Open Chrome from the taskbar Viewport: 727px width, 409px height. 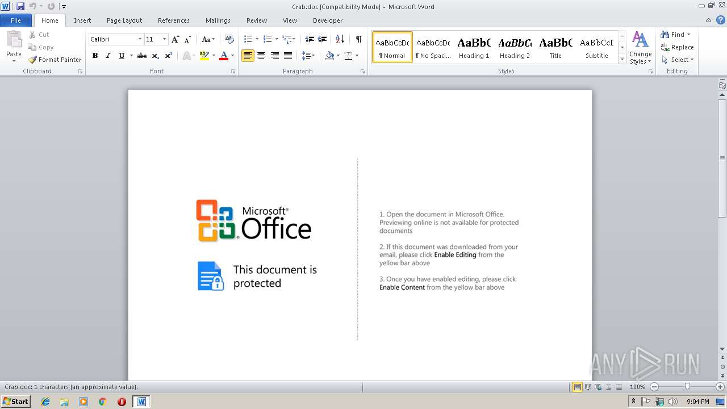pos(102,402)
